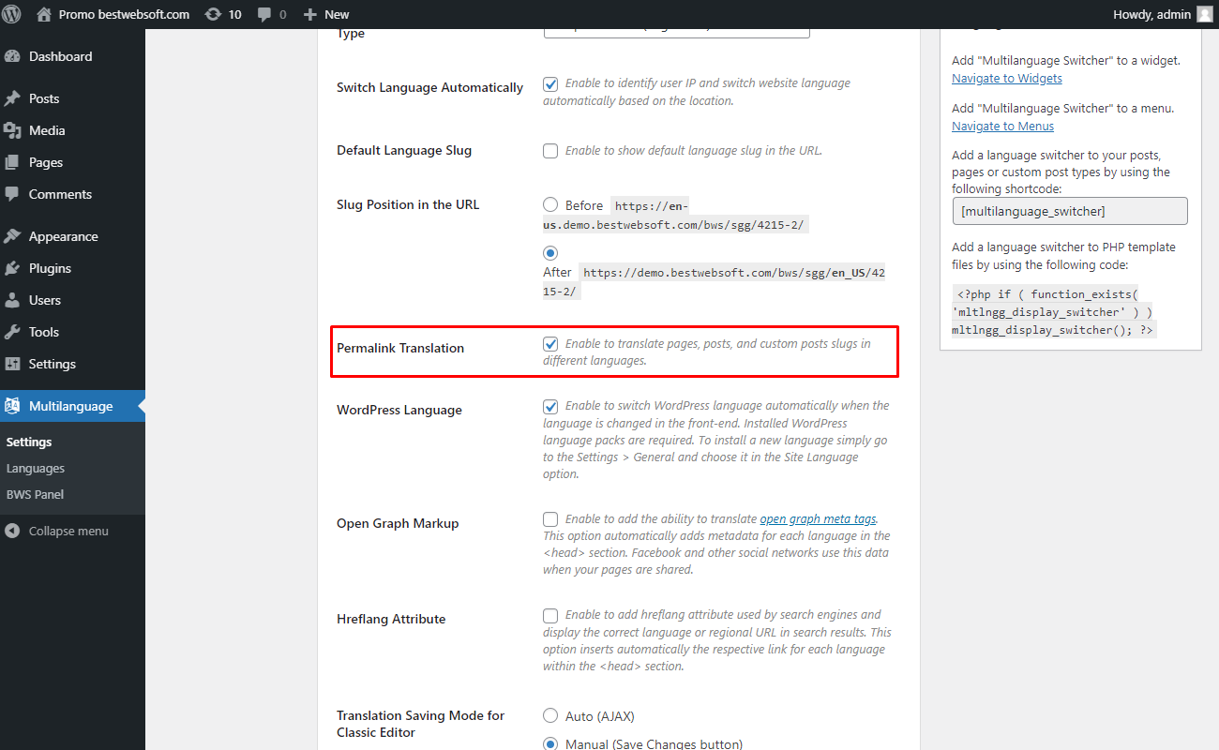The height and width of the screenshot is (750, 1219).
Task: Open Appearance menu item
Action: click(72, 236)
